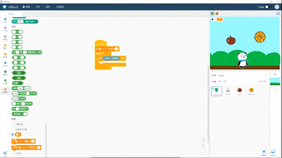Open key dropdown in script's key-pressed block
The height and width of the screenshot is (158, 282).
pyautogui.click(x=108, y=58)
